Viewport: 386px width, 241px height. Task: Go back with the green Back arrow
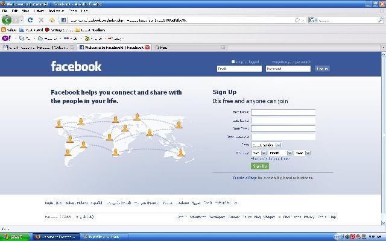click(7, 20)
